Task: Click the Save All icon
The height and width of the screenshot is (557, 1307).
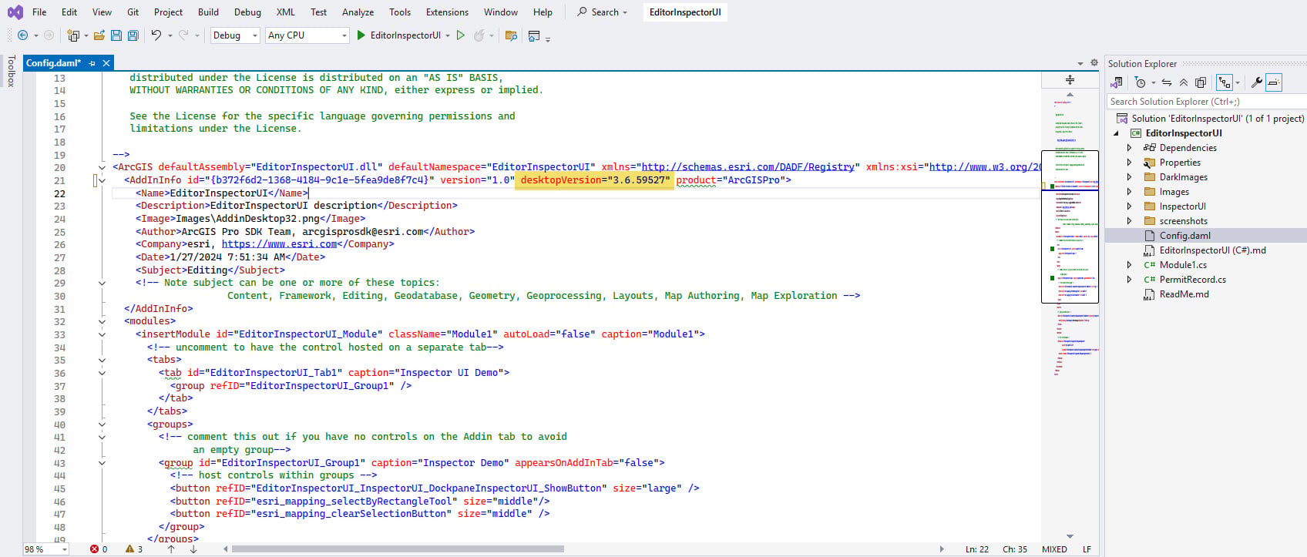Action: point(133,35)
